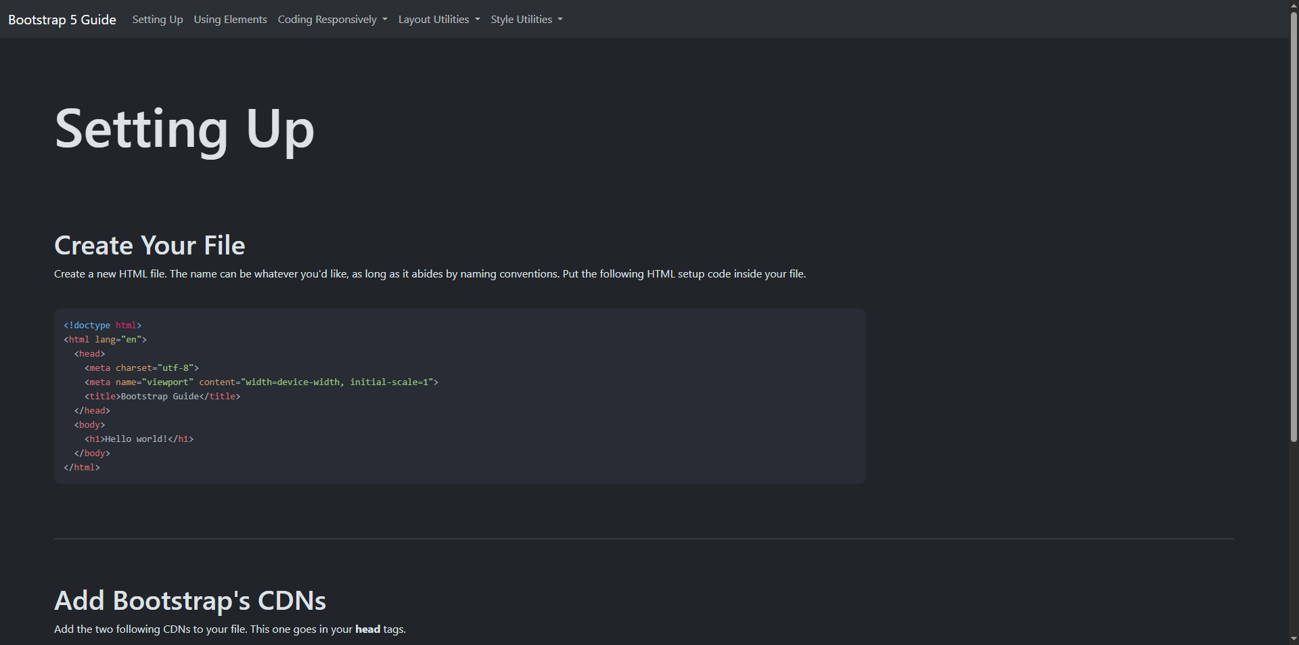Click the doctype html line in the code
1299x645 pixels.
click(103, 326)
